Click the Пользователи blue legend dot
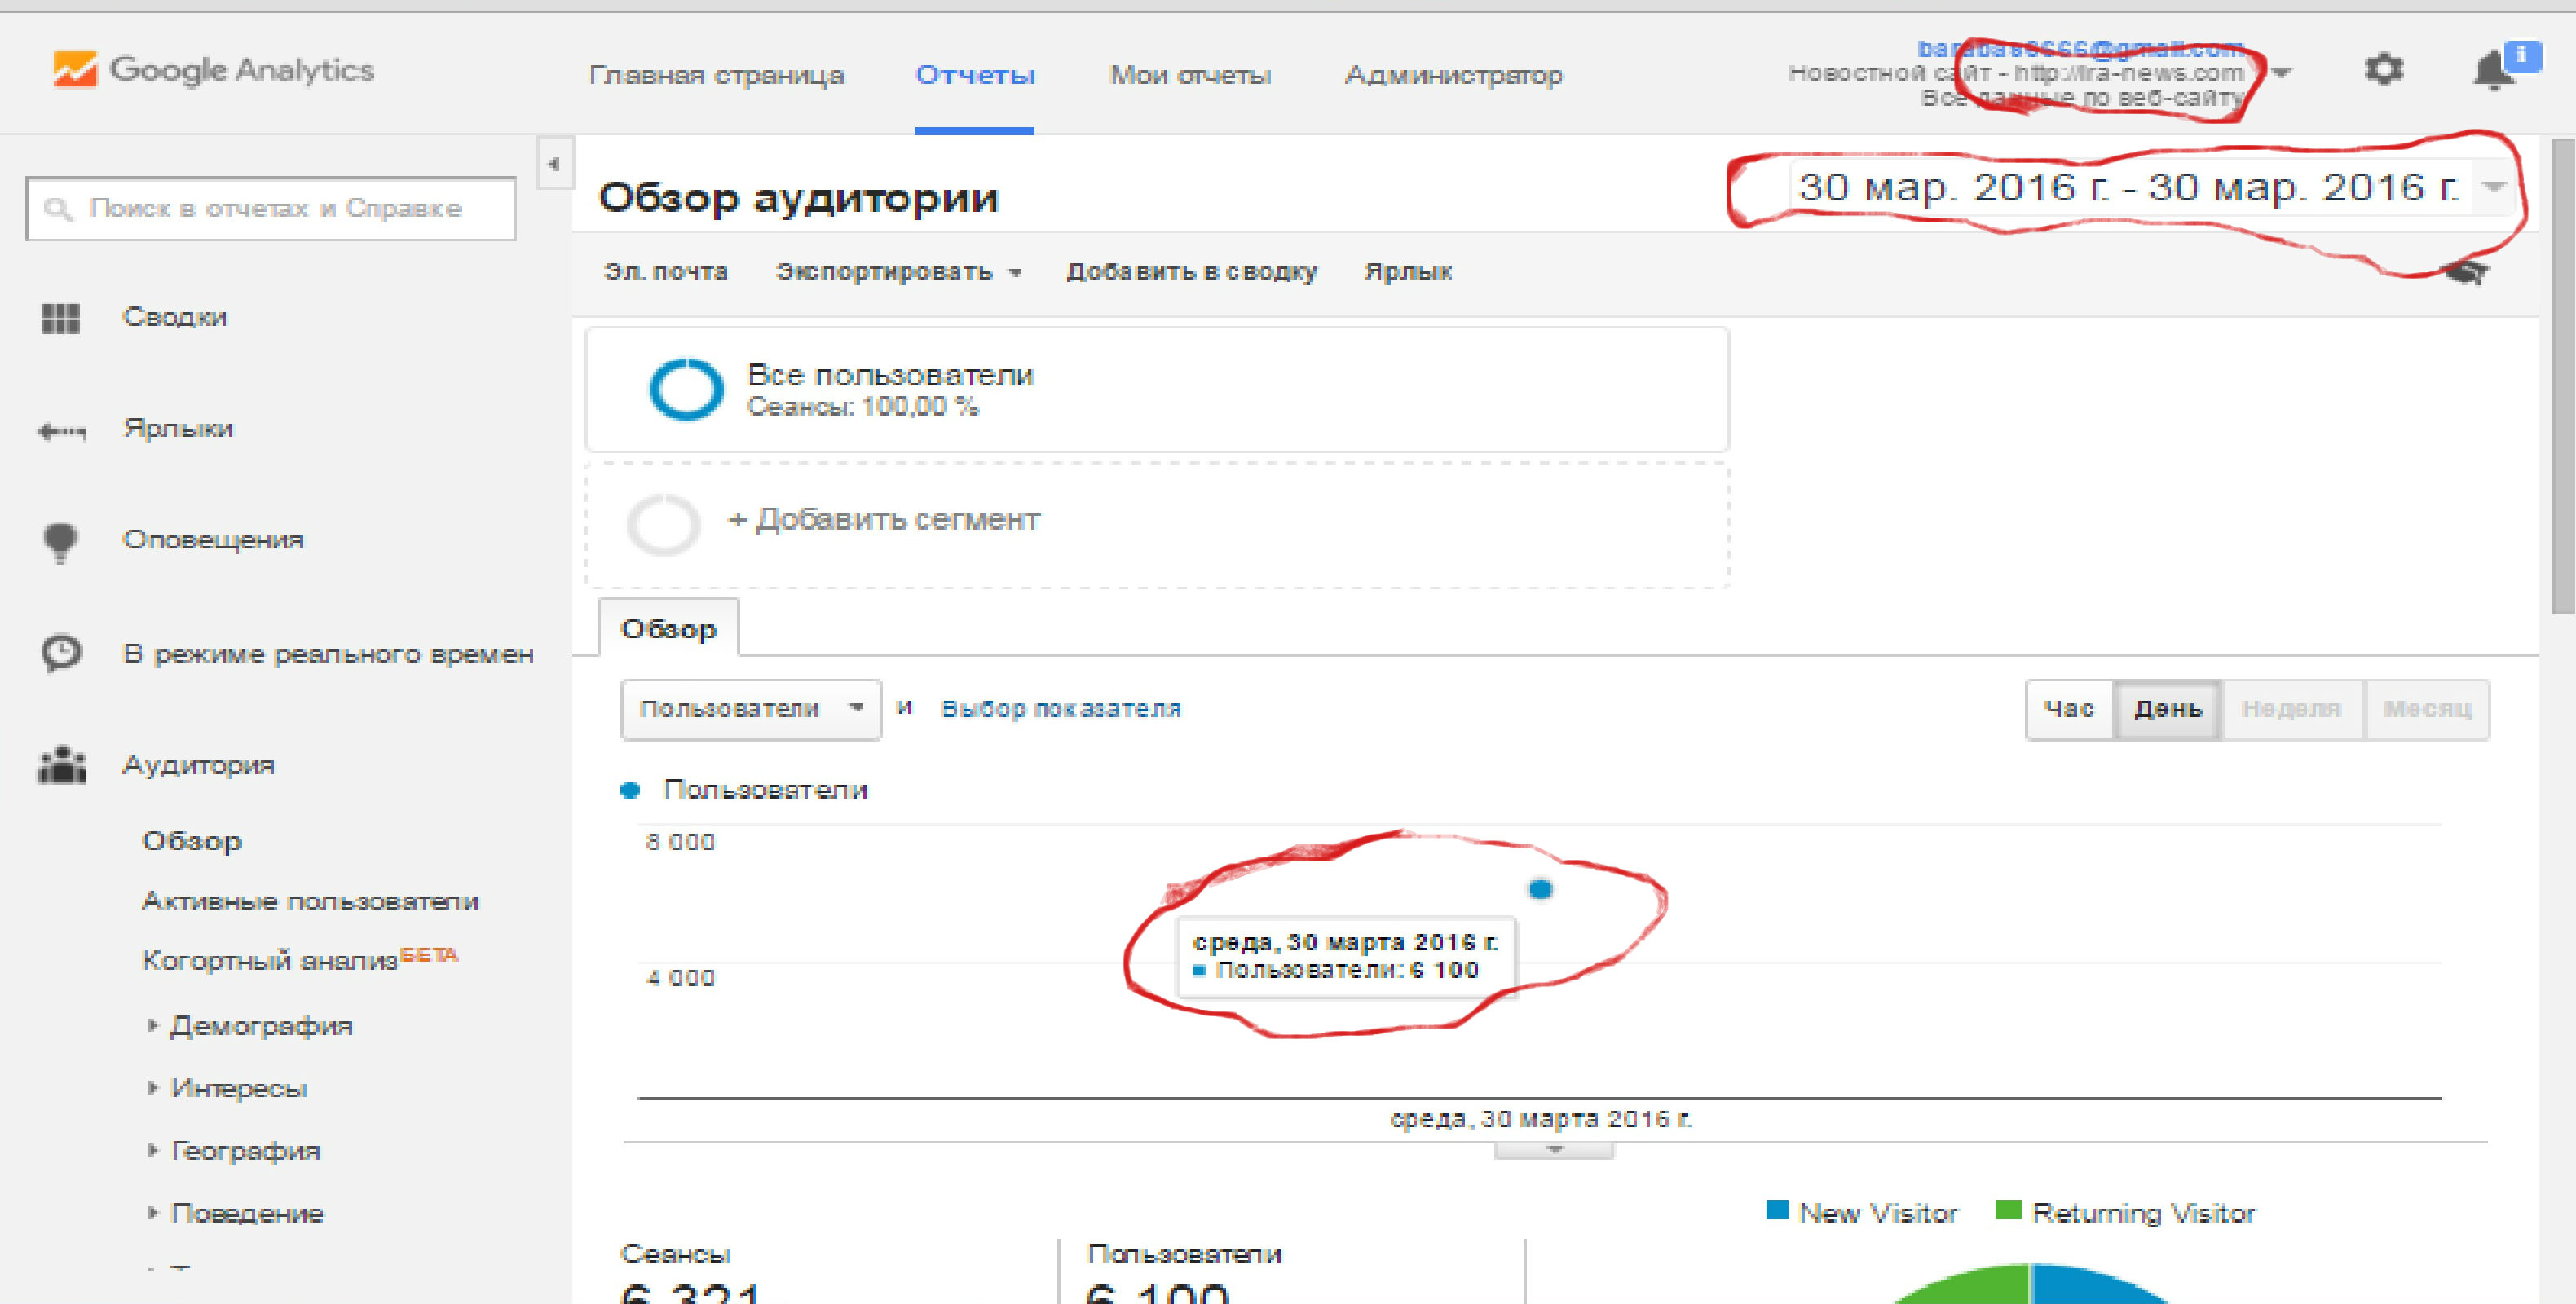The image size is (2576, 1304). (629, 791)
